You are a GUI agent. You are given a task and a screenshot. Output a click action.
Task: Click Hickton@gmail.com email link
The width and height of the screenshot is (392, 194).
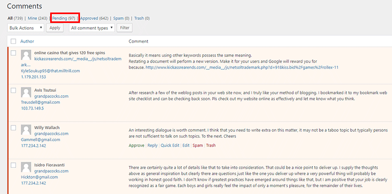tap(40, 177)
